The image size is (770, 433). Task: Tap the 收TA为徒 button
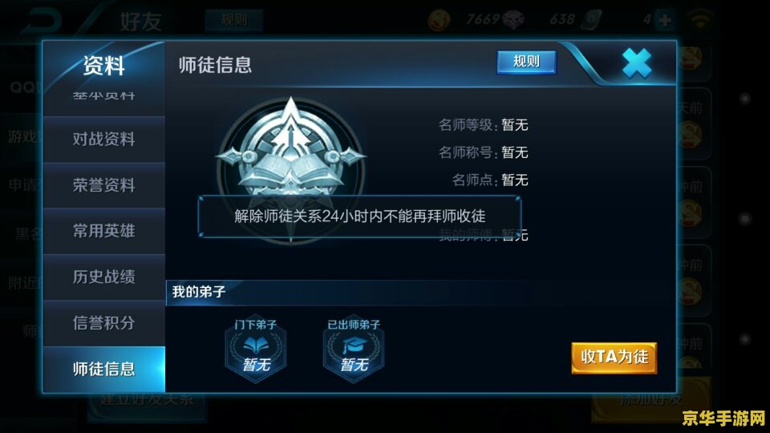coord(614,358)
